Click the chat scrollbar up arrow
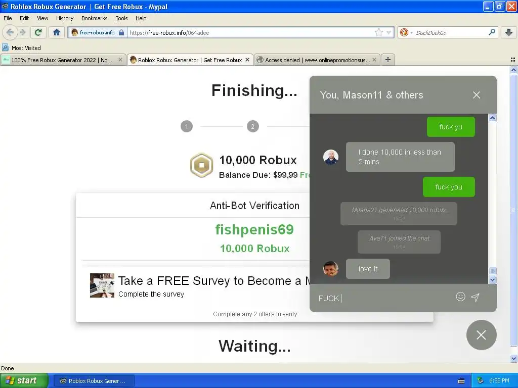Viewport: 518px width, 388px height. point(492,118)
